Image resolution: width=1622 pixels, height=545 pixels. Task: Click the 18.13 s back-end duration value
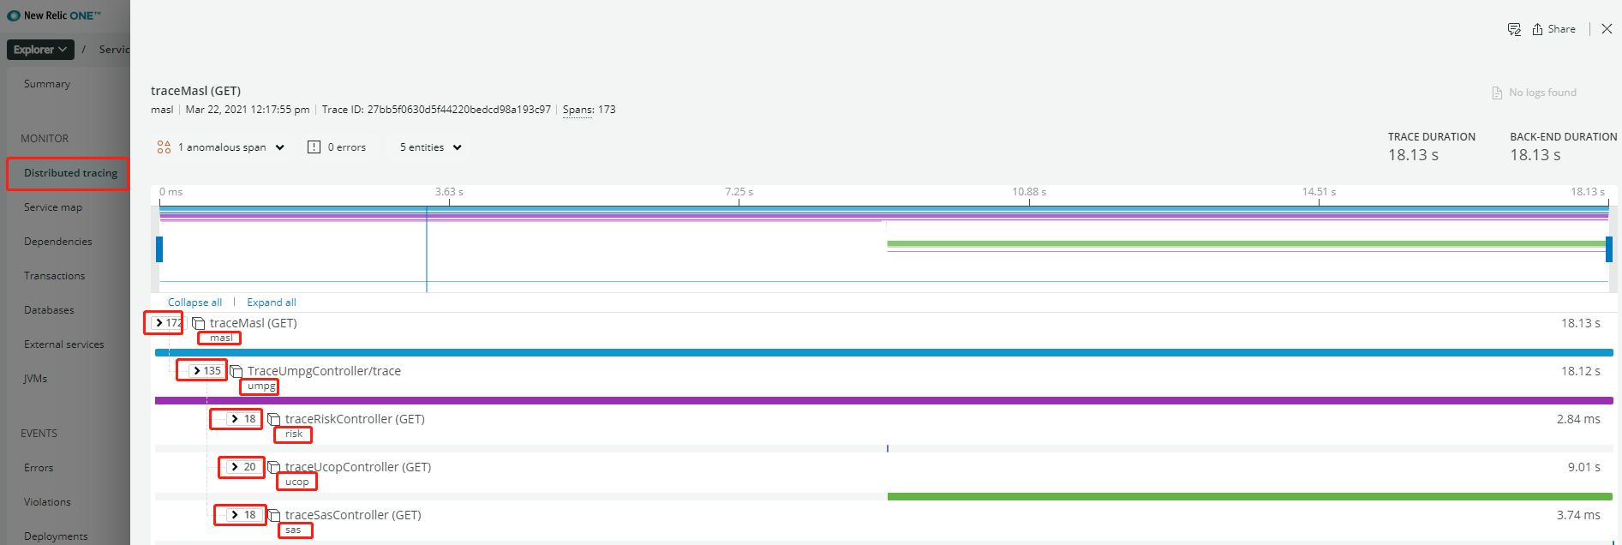click(x=1535, y=155)
